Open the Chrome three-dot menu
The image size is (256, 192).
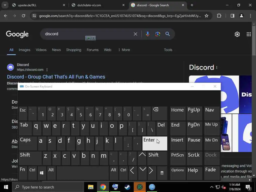tap(250, 16)
